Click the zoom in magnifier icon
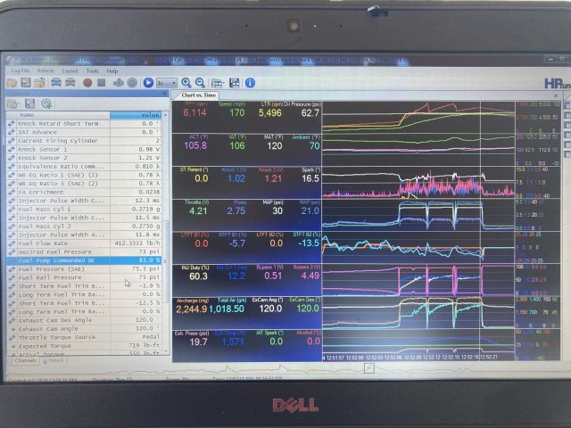The width and height of the screenshot is (571, 428). (186, 82)
